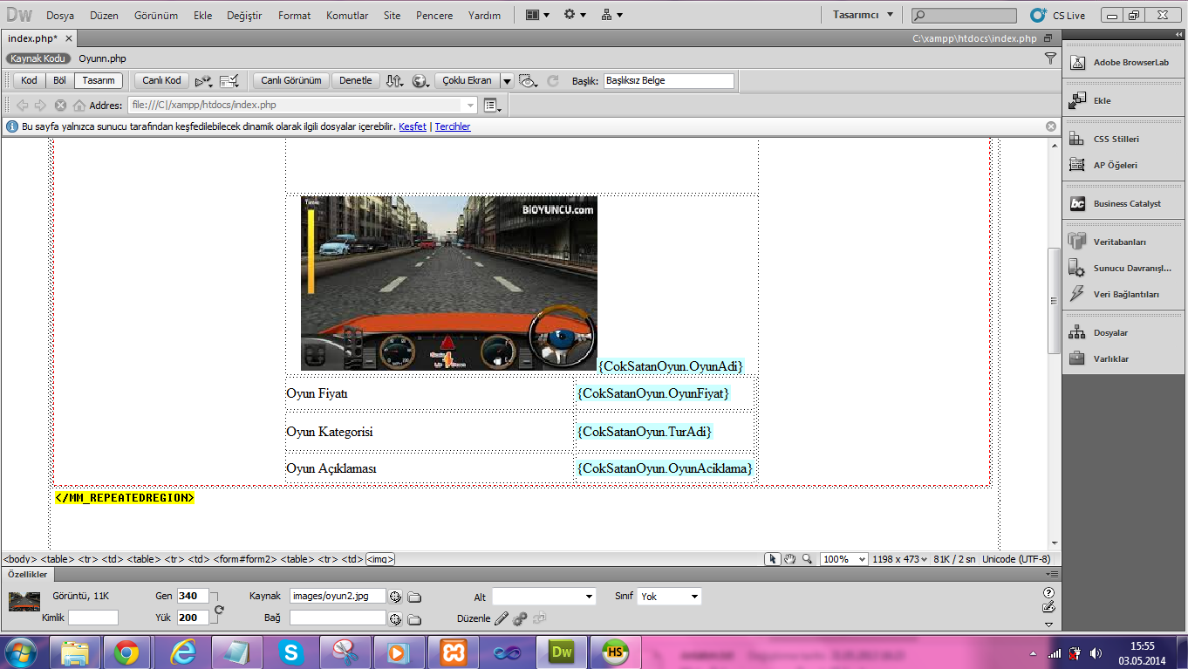Select the car game image in design view
The height and width of the screenshot is (669, 1188).
pyautogui.click(x=449, y=283)
